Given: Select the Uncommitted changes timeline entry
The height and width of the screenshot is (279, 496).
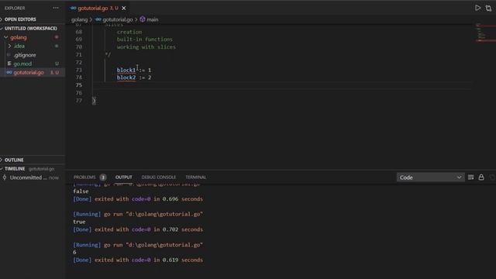Looking at the screenshot, I should click(x=32, y=177).
